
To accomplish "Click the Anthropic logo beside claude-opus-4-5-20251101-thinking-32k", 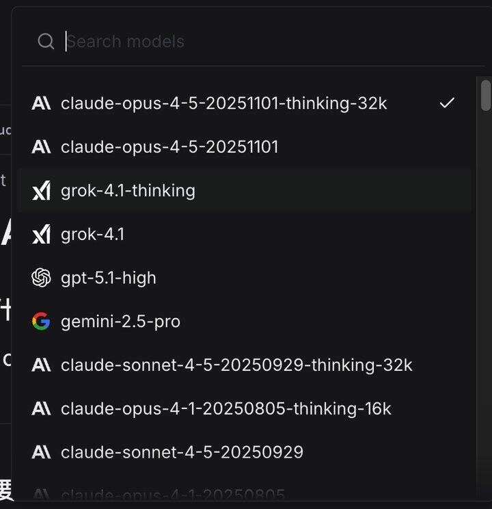I will tap(41, 103).
